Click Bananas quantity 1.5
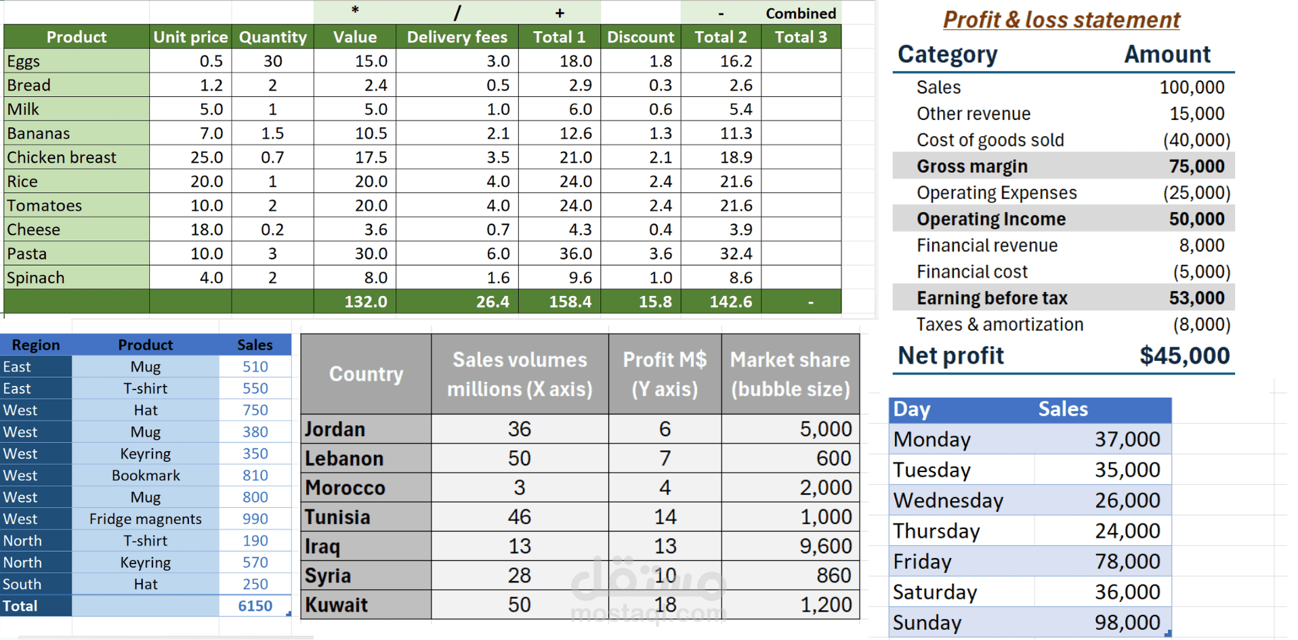 272,133
